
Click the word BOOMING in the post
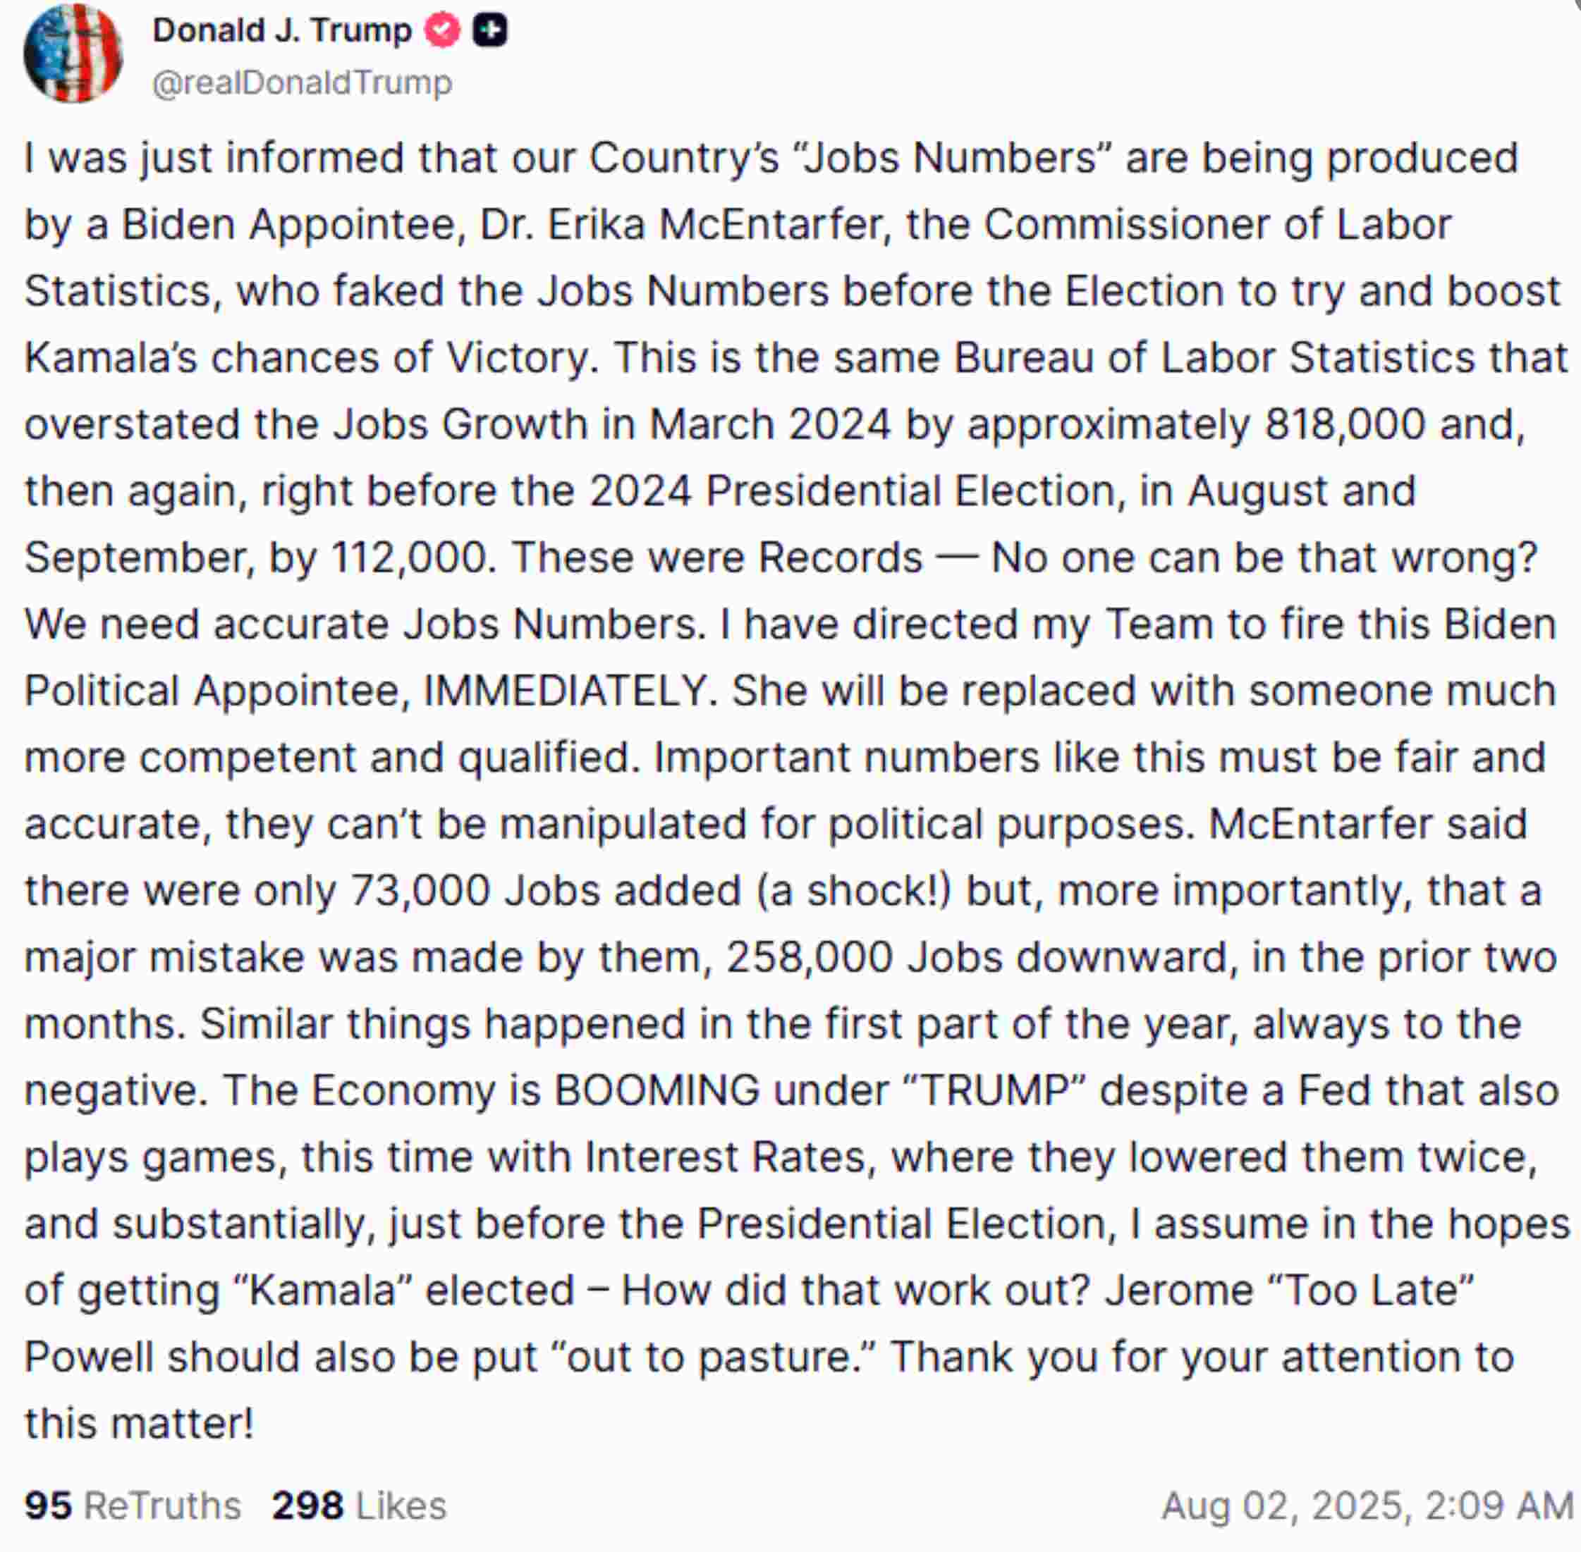pos(657,1090)
